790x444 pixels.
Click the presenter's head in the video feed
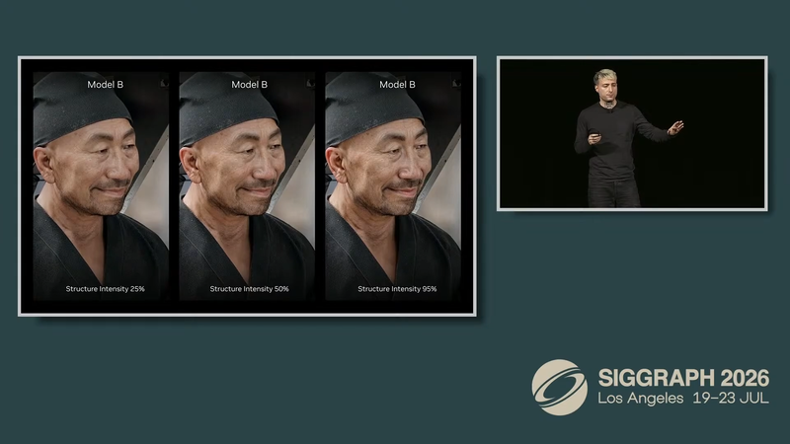coord(606,86)
